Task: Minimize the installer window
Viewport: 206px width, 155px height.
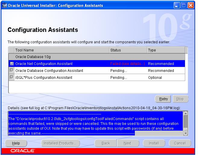Action: 177,5
